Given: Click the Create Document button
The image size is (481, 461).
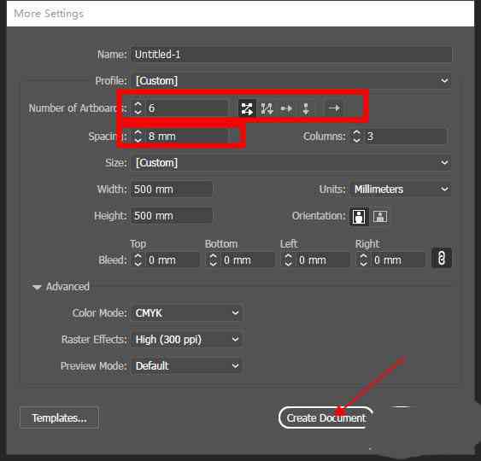Looking at the screenshot, I should (x=326, y=417).
